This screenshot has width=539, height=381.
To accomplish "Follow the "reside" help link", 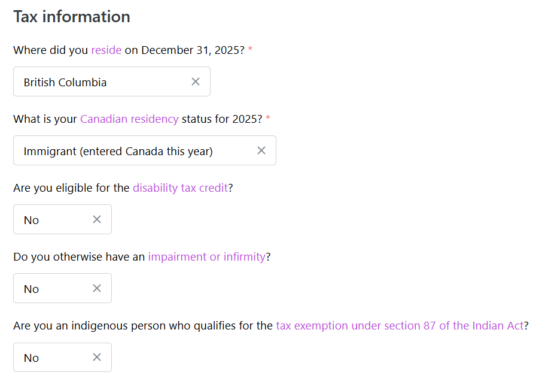I will click(x=106, y=50).
